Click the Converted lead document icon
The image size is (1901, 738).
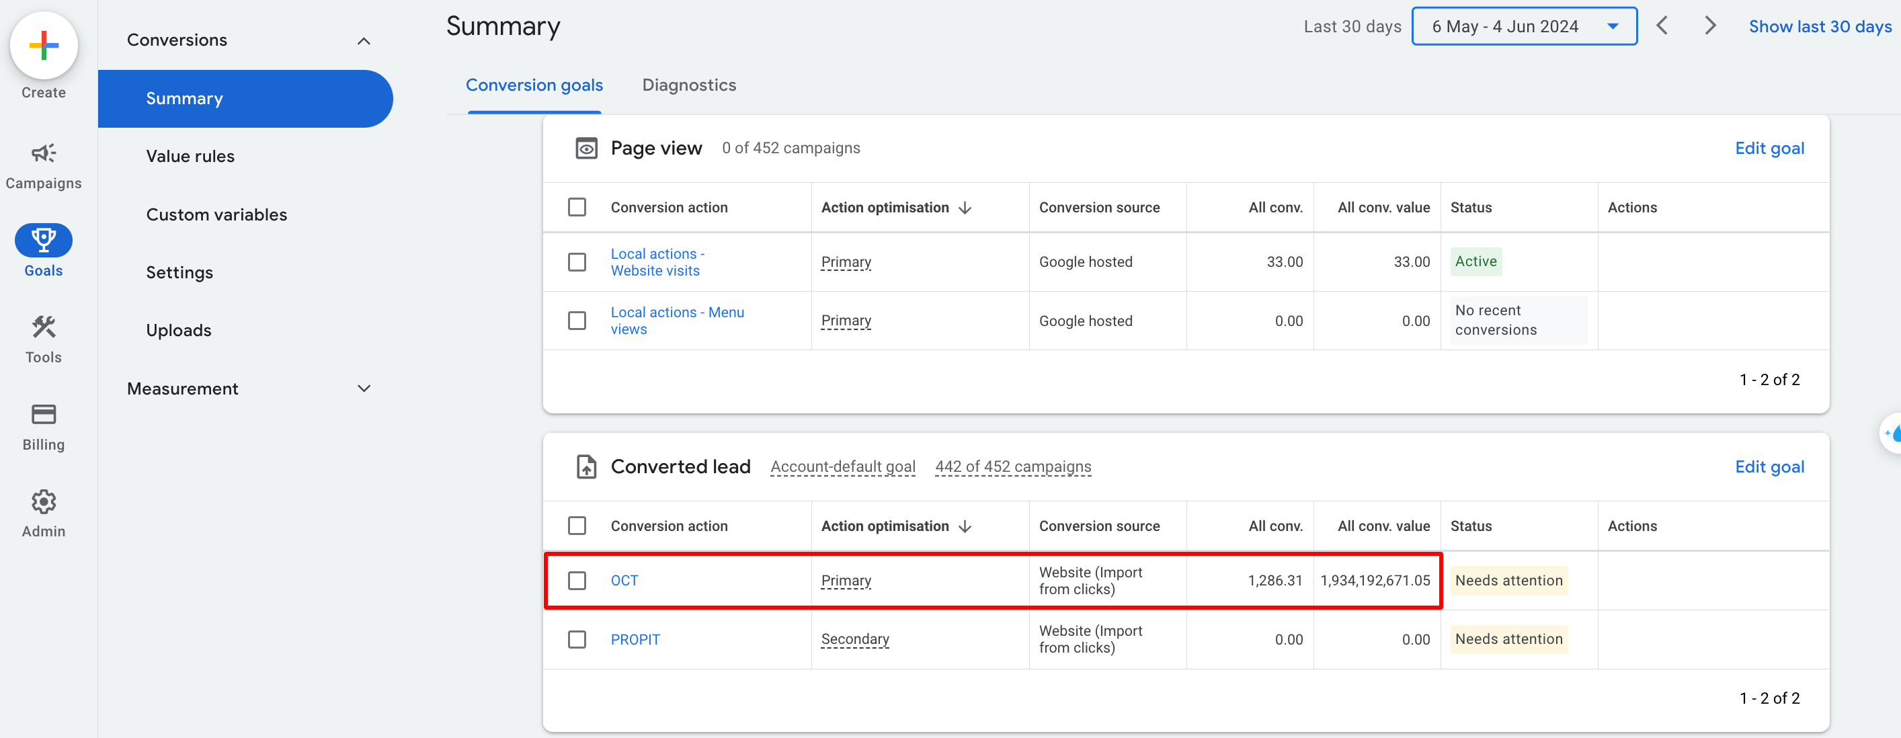pos(586,467)
